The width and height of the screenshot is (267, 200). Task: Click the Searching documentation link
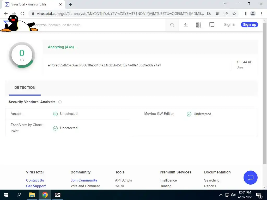point(212,180)
